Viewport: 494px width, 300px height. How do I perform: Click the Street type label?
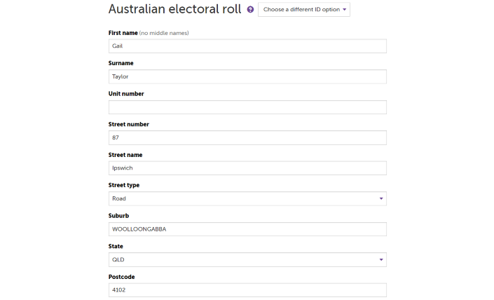(x=124, y=185)
